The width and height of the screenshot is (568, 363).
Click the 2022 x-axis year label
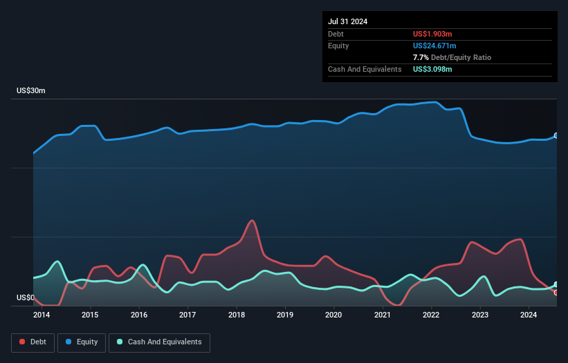(431, 315)
